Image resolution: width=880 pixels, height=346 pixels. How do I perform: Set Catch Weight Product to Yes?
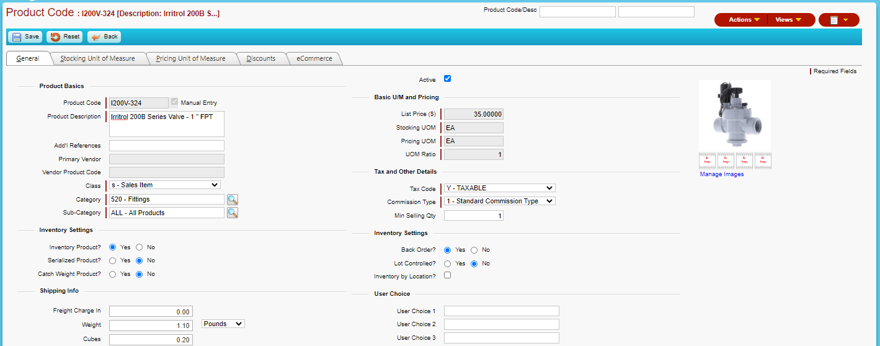point(113,274)
